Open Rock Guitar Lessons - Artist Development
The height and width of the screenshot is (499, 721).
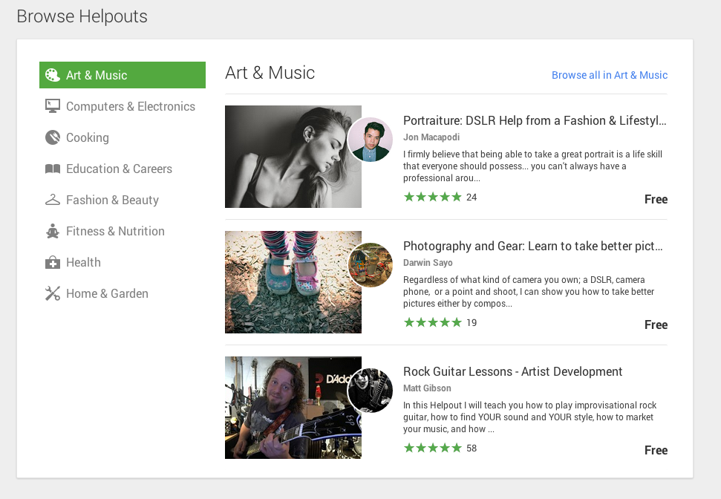point(513,371)
